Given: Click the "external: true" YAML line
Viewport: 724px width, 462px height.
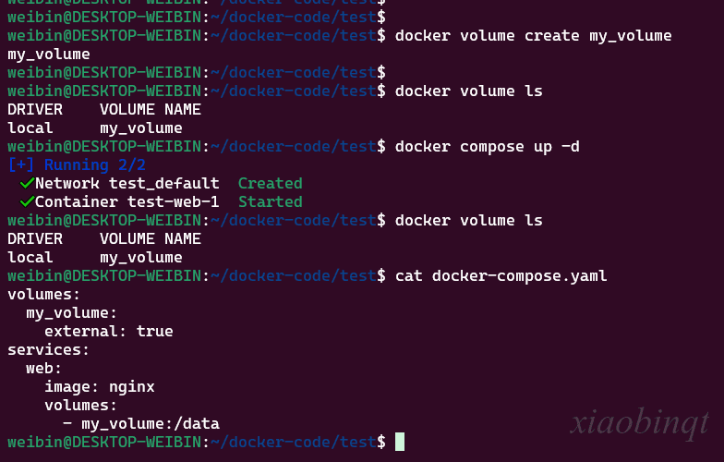Looking at the screenshot, I should [x=108, y=332].
